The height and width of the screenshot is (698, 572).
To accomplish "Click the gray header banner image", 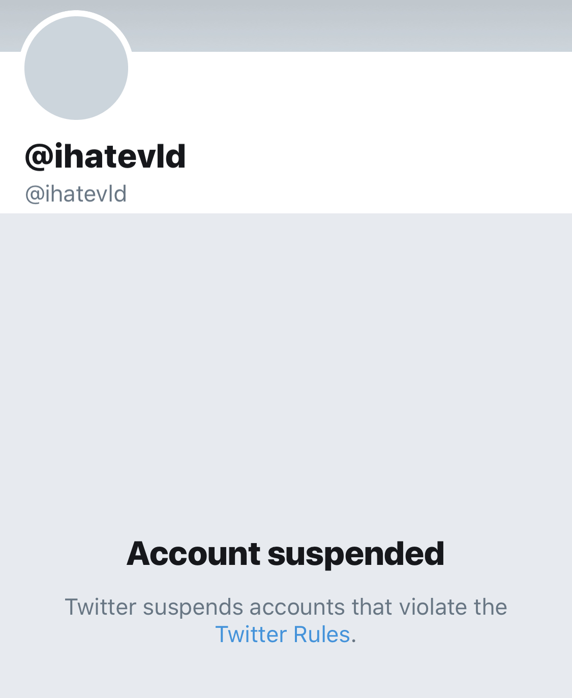I will click(351, 25).
